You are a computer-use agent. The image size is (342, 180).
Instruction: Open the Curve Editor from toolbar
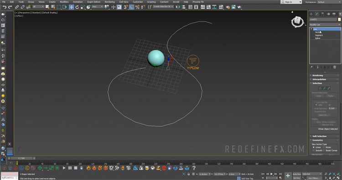coord(208,7)
